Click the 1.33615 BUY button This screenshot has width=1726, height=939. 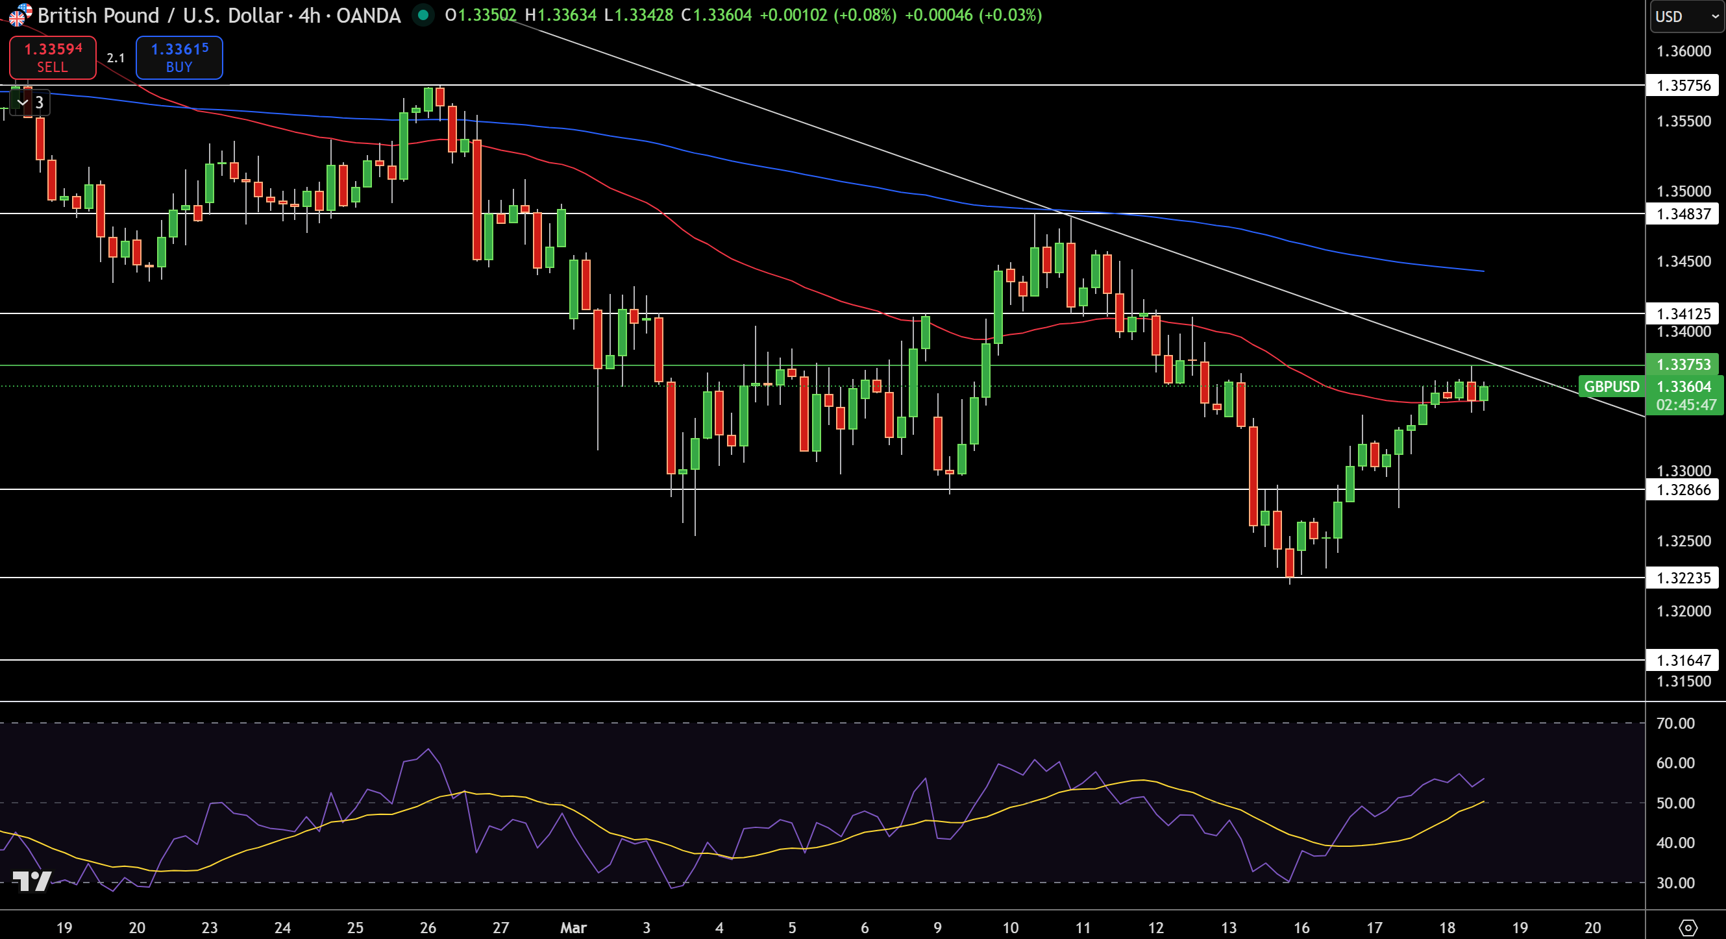click(x=179, y=58)
